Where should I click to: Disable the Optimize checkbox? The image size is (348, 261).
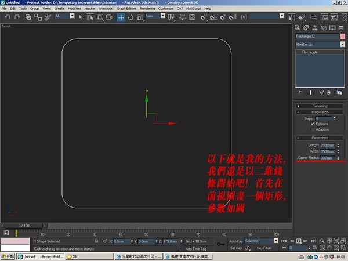[x=313, y=124]
